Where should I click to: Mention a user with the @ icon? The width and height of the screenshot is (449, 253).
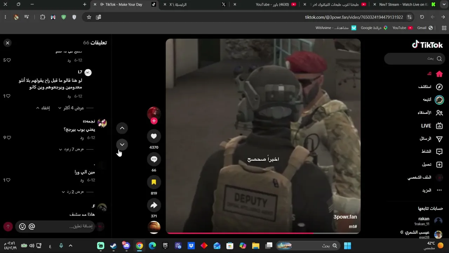tap(32, 227)
